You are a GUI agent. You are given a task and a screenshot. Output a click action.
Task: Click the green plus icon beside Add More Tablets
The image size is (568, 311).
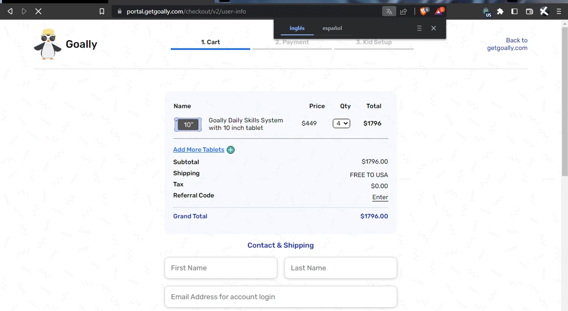click(231, 150)
